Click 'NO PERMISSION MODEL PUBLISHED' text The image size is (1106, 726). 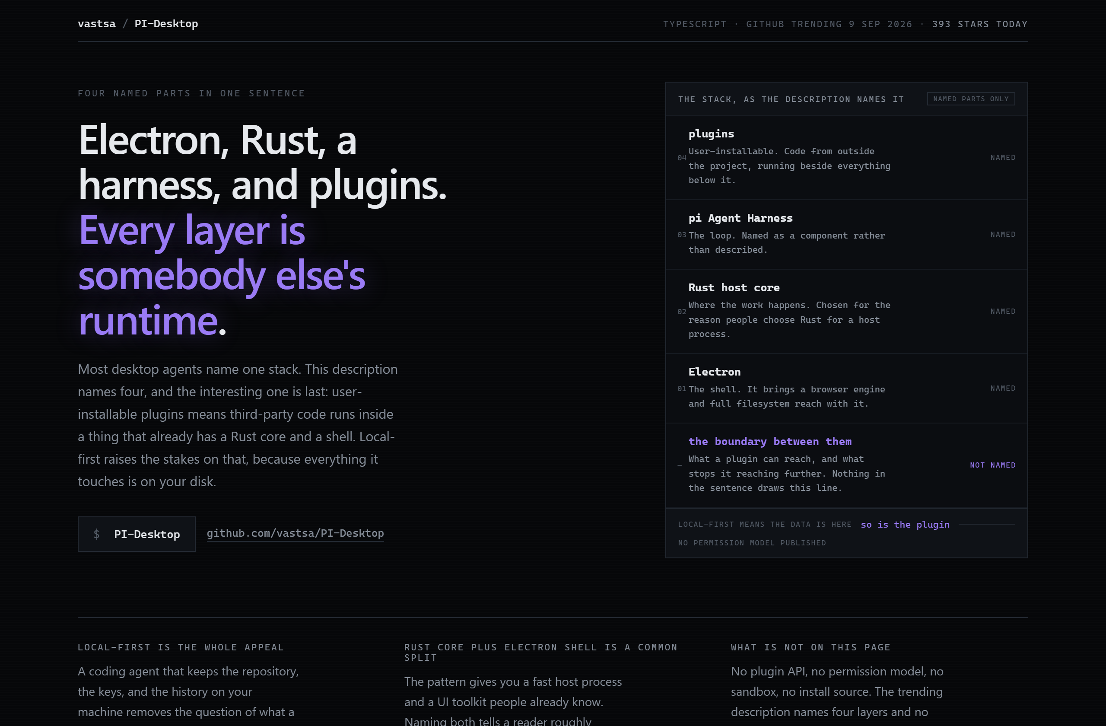(752, 543)
